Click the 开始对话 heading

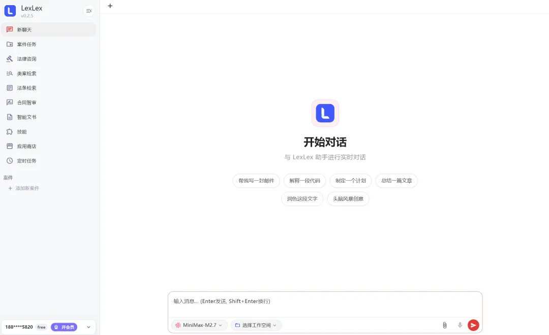point(325,142)
